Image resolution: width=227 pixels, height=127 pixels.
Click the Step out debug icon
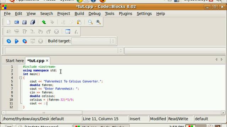49,31
